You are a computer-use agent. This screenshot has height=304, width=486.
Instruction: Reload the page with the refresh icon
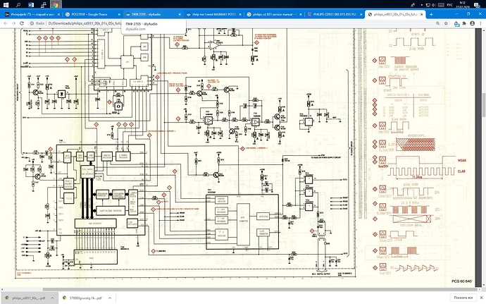(x=22, y=23)
